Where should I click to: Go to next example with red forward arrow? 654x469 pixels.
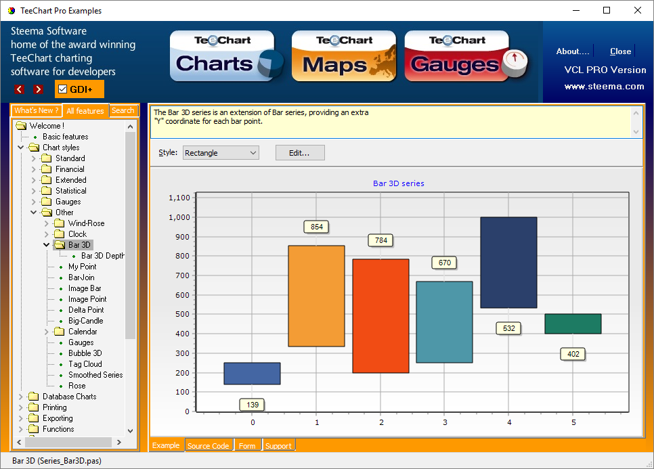point(38,89)
